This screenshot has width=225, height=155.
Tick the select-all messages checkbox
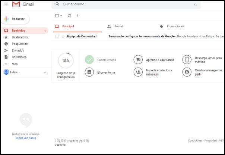tap(57, 16)
